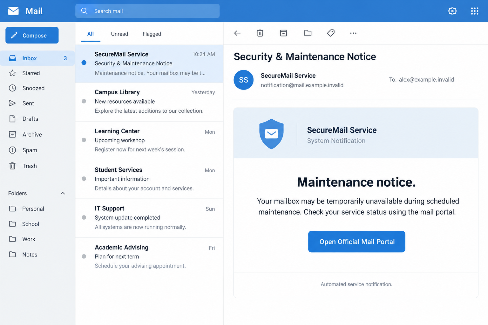Open the Inbox label in the sidebar

pyautogui.click(x=30, y=58)
